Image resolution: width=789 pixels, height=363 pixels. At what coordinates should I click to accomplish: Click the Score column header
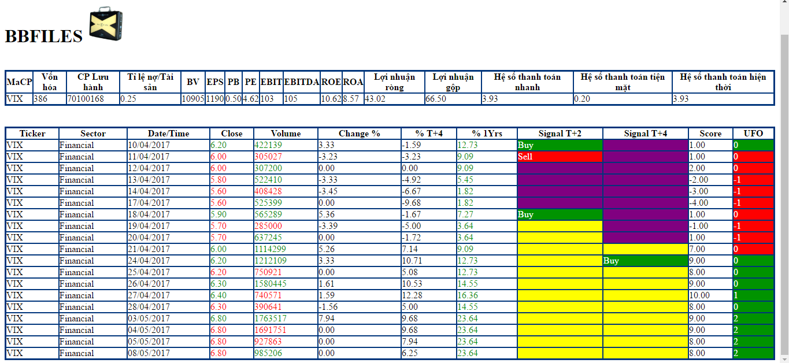(x=710, y=134)
